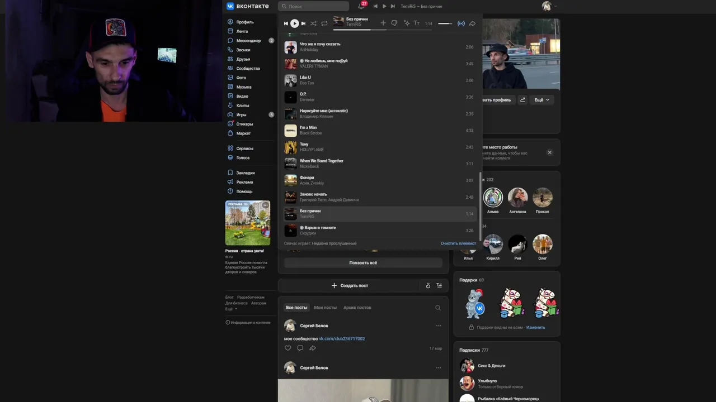Image resolution: width=716 pixels, height=402 pixels.
Task: Close the место работы suggestion card
Action: (x=549, y=152)
